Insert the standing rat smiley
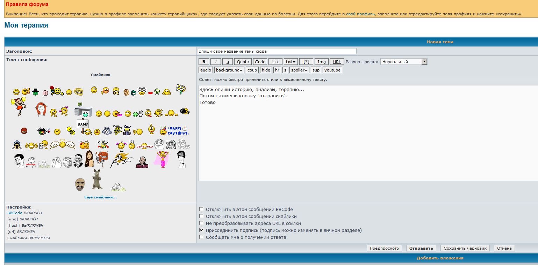Screen dimensions: 538x265 [x=97, y=179]
